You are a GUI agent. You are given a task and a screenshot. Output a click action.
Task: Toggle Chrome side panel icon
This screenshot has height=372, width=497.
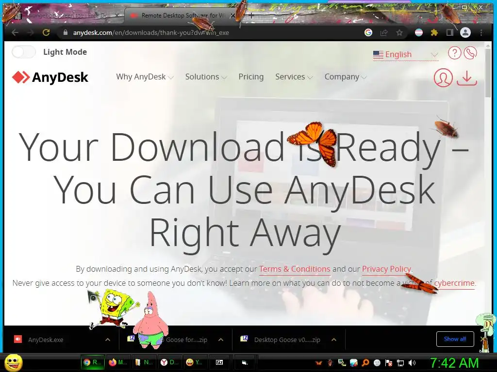(450, 32)
